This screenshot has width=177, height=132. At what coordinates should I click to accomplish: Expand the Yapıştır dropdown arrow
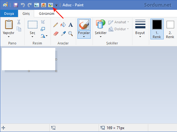pos(9,37)
